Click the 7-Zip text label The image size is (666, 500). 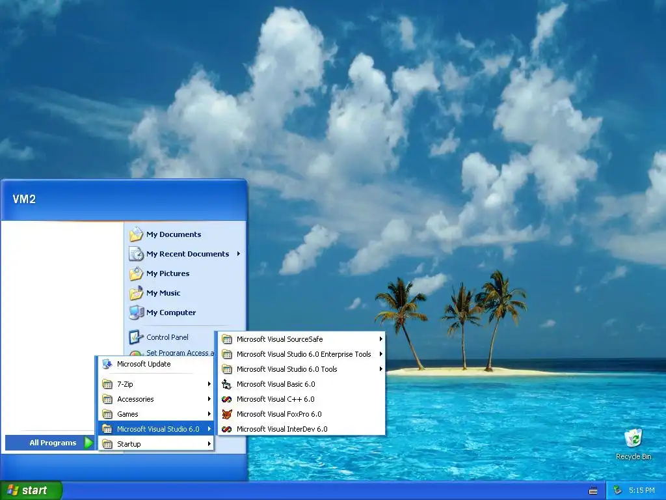click(x=125, y=384)
